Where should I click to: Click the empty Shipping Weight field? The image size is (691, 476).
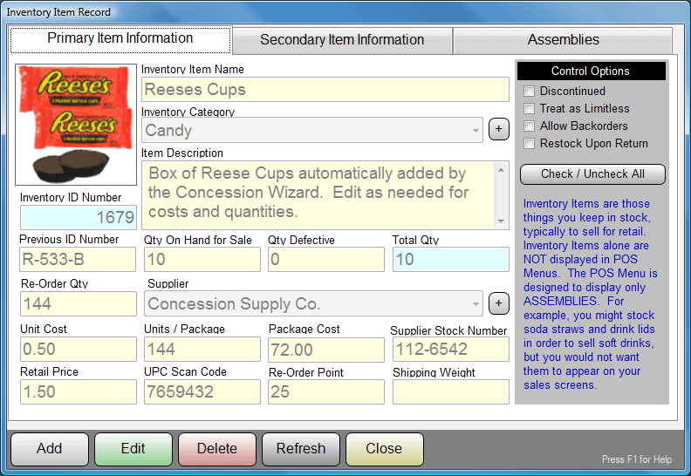click(x=451, y=392)
